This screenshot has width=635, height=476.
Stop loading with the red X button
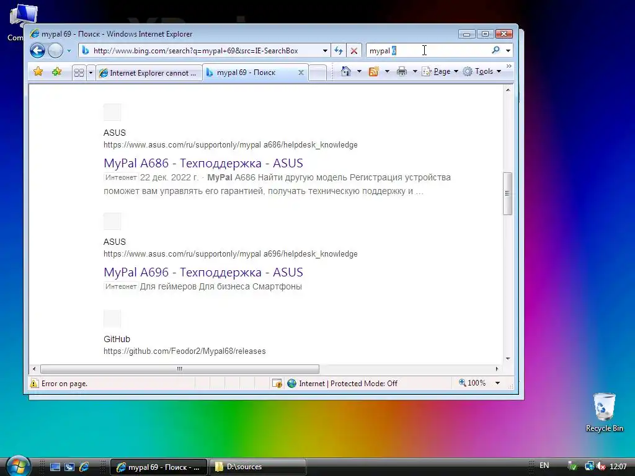[354, 51]
